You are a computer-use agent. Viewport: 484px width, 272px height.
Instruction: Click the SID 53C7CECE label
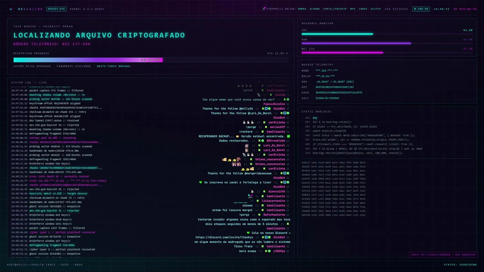pyautogui.click(x=396, y=9)
